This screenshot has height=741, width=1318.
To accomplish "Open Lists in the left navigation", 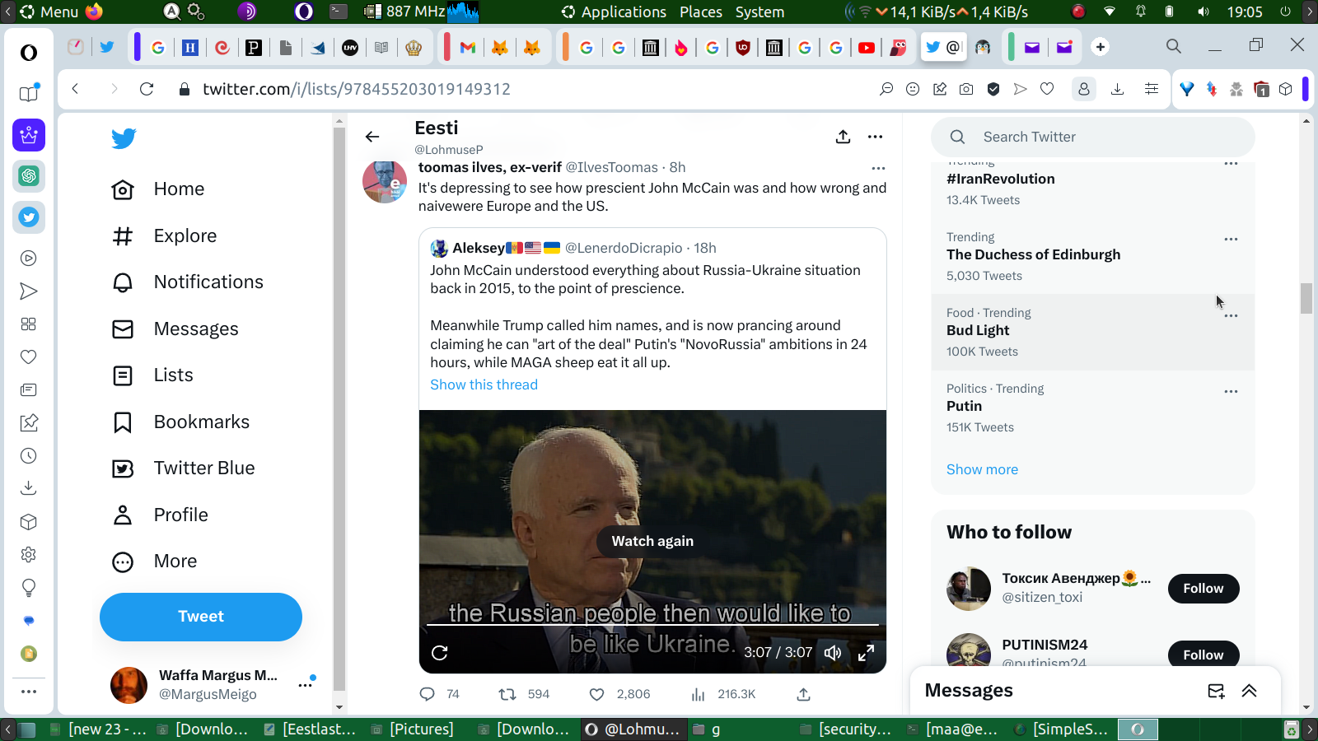I will (x=152, y=375).
